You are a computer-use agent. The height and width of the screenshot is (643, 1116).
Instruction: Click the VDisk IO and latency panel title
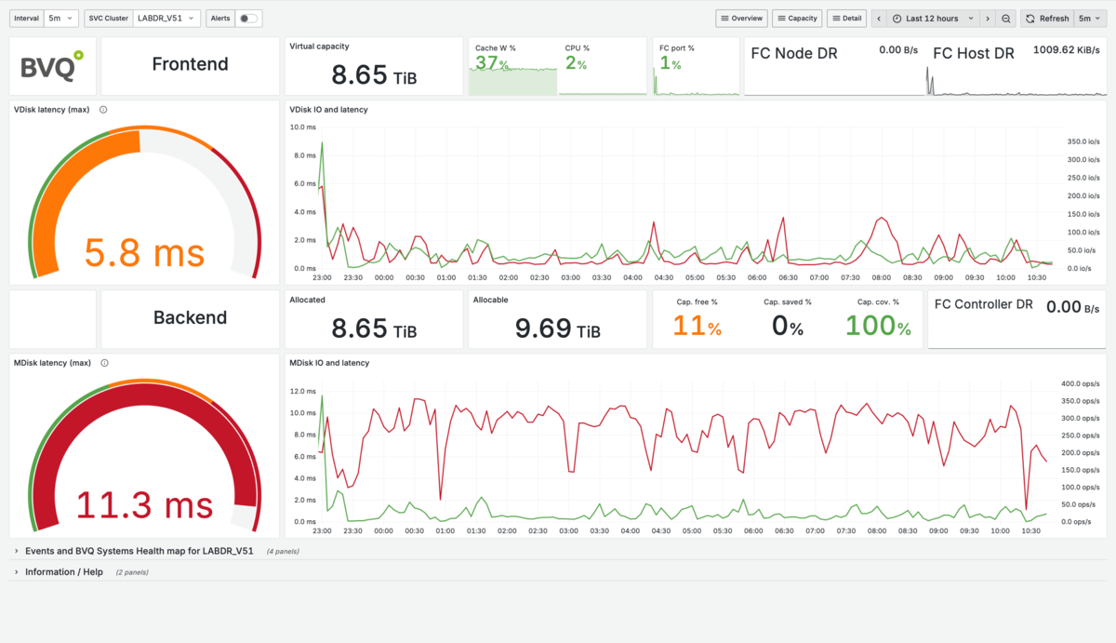pyautogui.click(x=328, y=110)
